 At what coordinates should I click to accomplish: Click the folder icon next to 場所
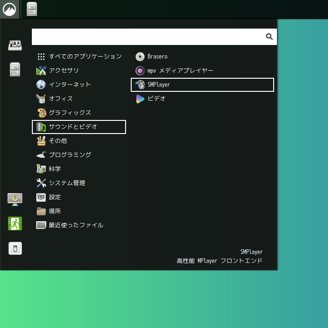[41, 211]
